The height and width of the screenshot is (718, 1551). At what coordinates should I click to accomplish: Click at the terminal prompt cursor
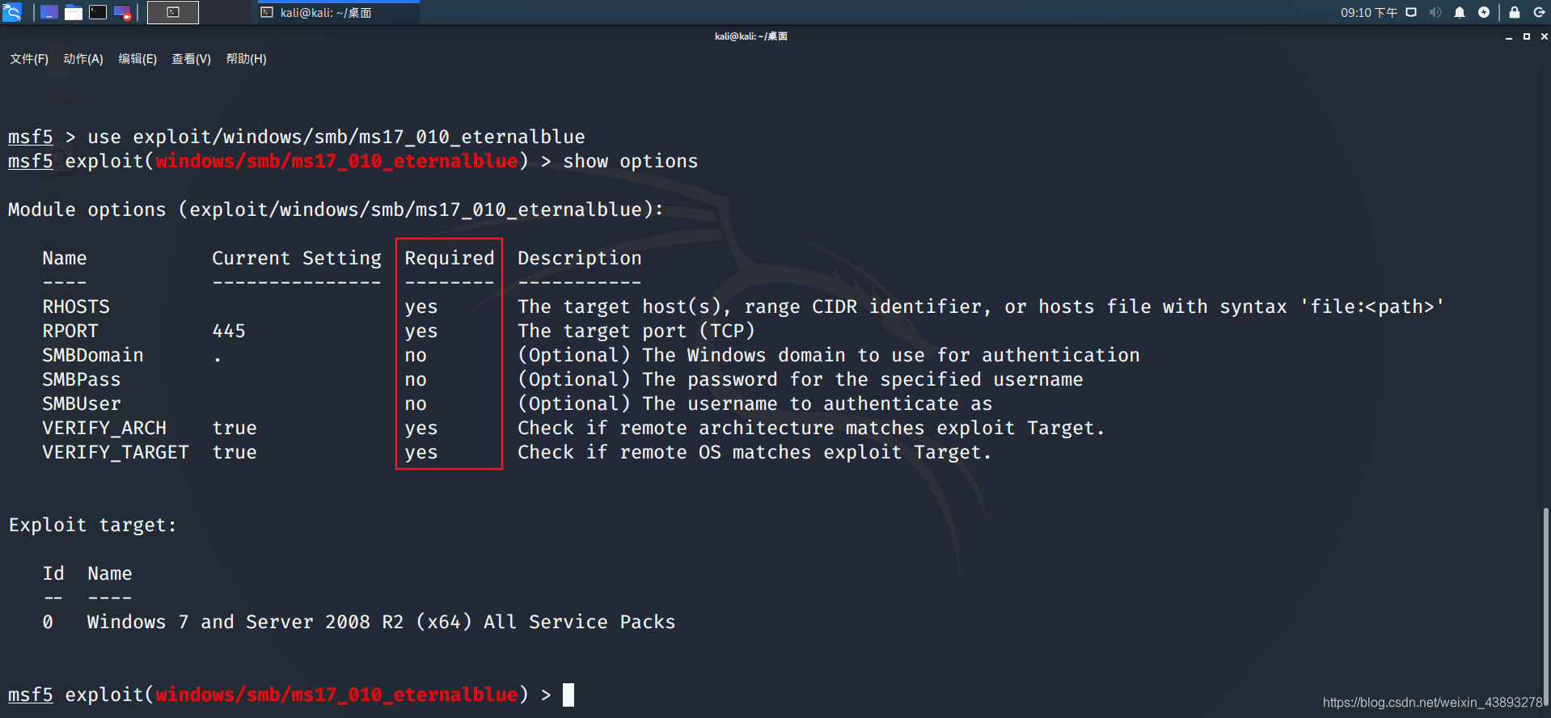coord(568,695)
